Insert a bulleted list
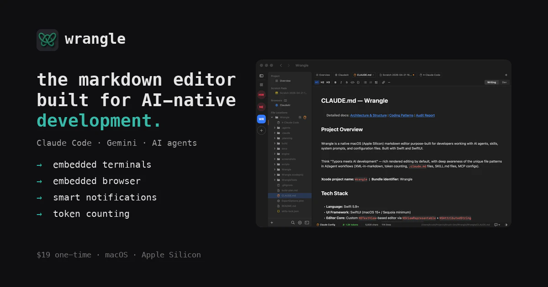548x287 pixels. tap(365, 82)
